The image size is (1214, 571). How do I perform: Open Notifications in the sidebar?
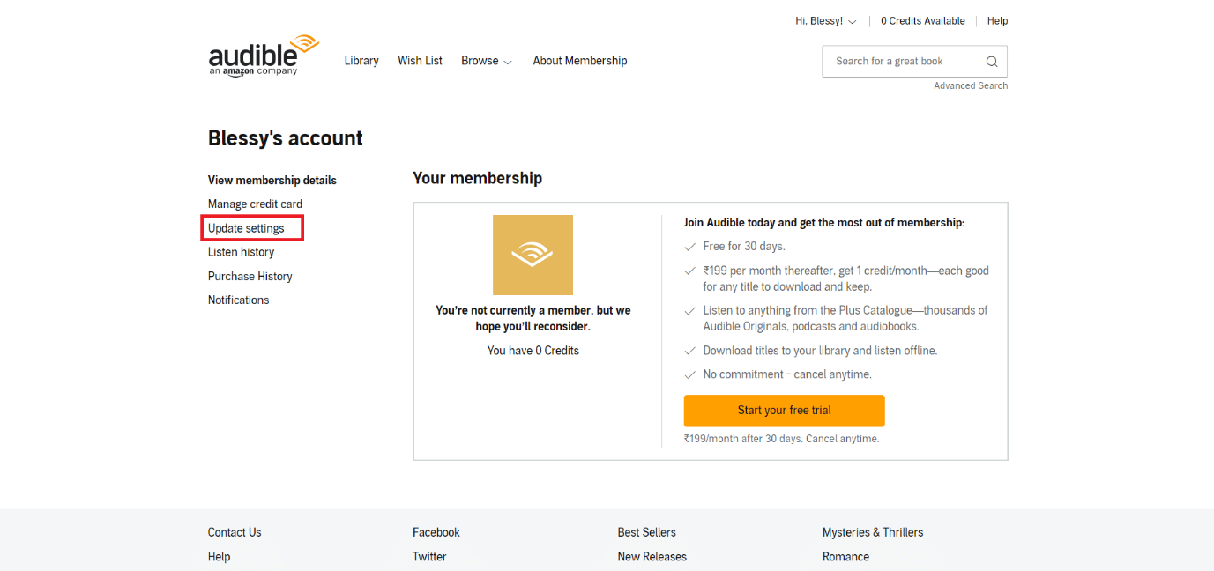tap(238, 300)
